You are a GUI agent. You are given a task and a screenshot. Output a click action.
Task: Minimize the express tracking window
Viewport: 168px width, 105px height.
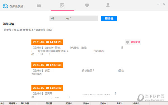(158, 4)
